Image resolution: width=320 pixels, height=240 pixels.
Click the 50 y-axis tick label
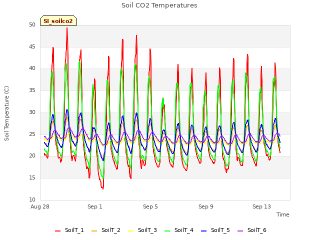32,25
